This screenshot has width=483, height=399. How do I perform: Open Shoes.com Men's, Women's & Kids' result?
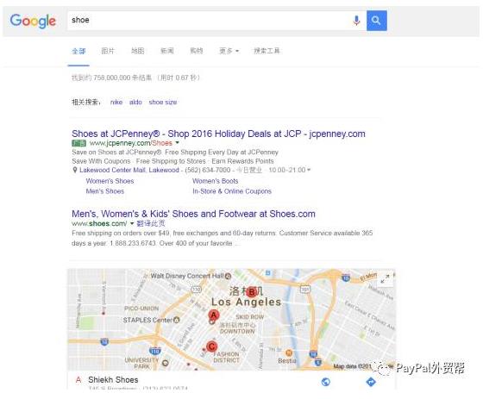point(193,214)
